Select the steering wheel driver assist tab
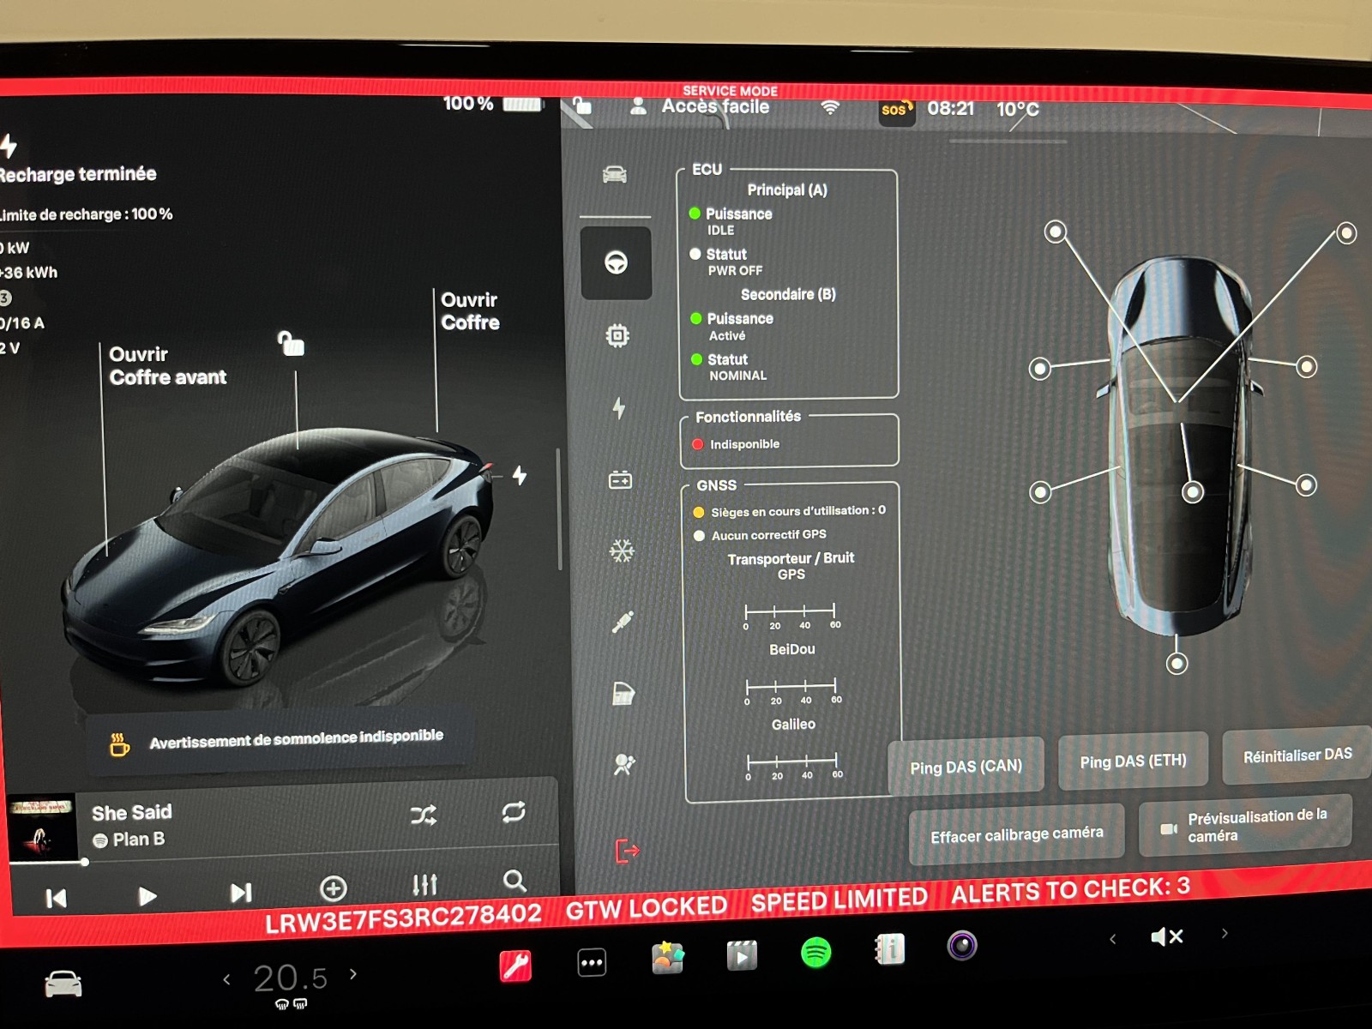Image resolution: width=1372 pixels, height=1029 pixels. click(616, 262)
